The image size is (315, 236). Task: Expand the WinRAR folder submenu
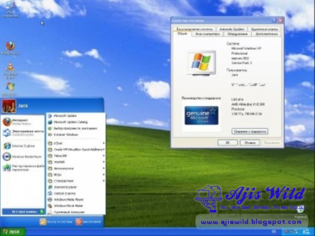[76, 162]
